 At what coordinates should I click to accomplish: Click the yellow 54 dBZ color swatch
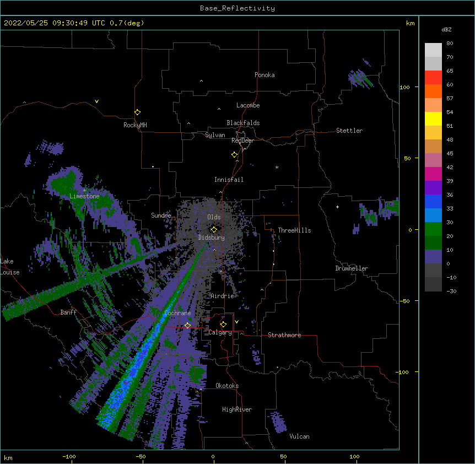433,118
